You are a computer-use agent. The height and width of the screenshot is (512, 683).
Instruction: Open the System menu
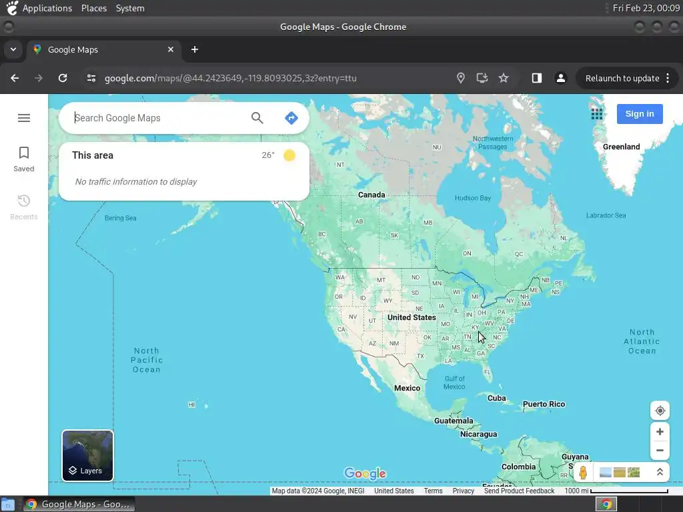[130, 8]
